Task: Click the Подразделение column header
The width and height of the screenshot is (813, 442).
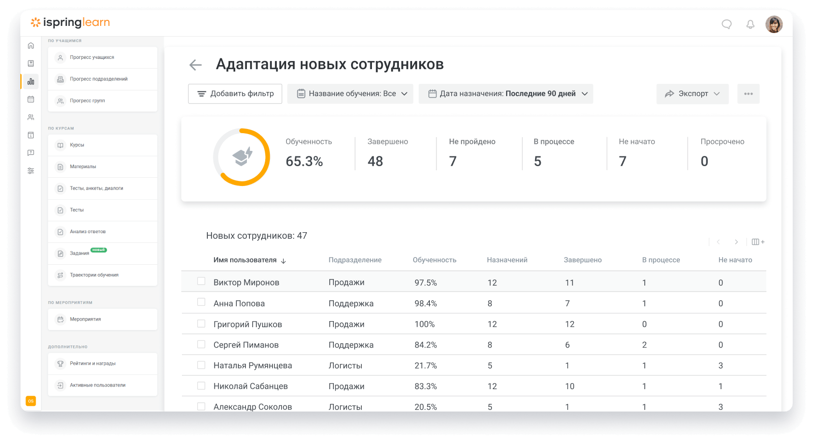Action: tap(355, 260)
